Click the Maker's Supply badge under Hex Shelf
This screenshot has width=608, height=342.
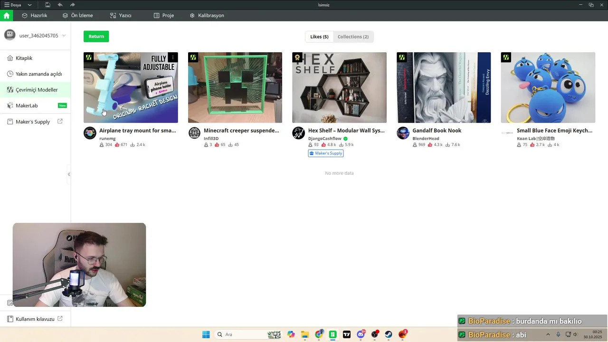[325, 153]
